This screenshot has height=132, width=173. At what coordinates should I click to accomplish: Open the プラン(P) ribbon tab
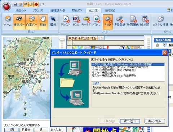(x=38, y=10)
